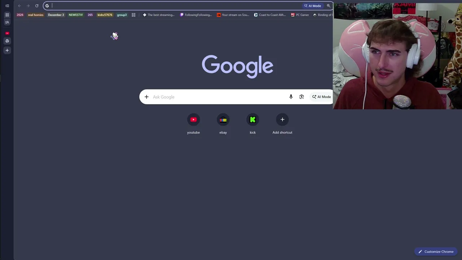Go back to the previous page
462x260 pixels.
[x=19, y=6]
